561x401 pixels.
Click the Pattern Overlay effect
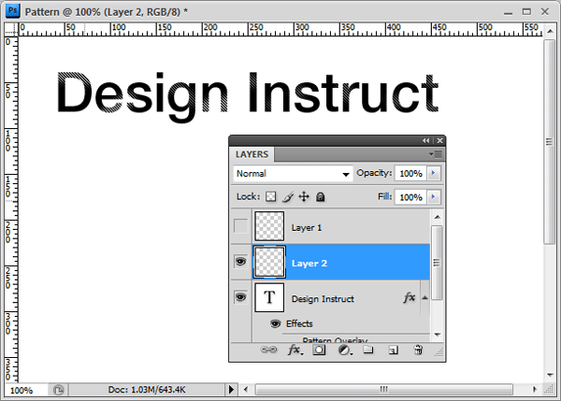335,340
